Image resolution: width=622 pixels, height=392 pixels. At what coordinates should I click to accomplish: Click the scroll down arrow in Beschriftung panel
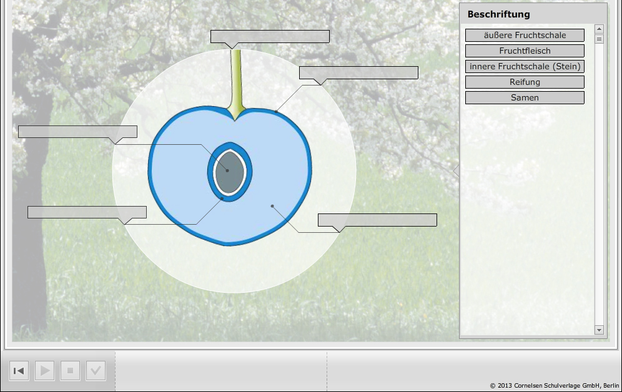coord(600,330)
